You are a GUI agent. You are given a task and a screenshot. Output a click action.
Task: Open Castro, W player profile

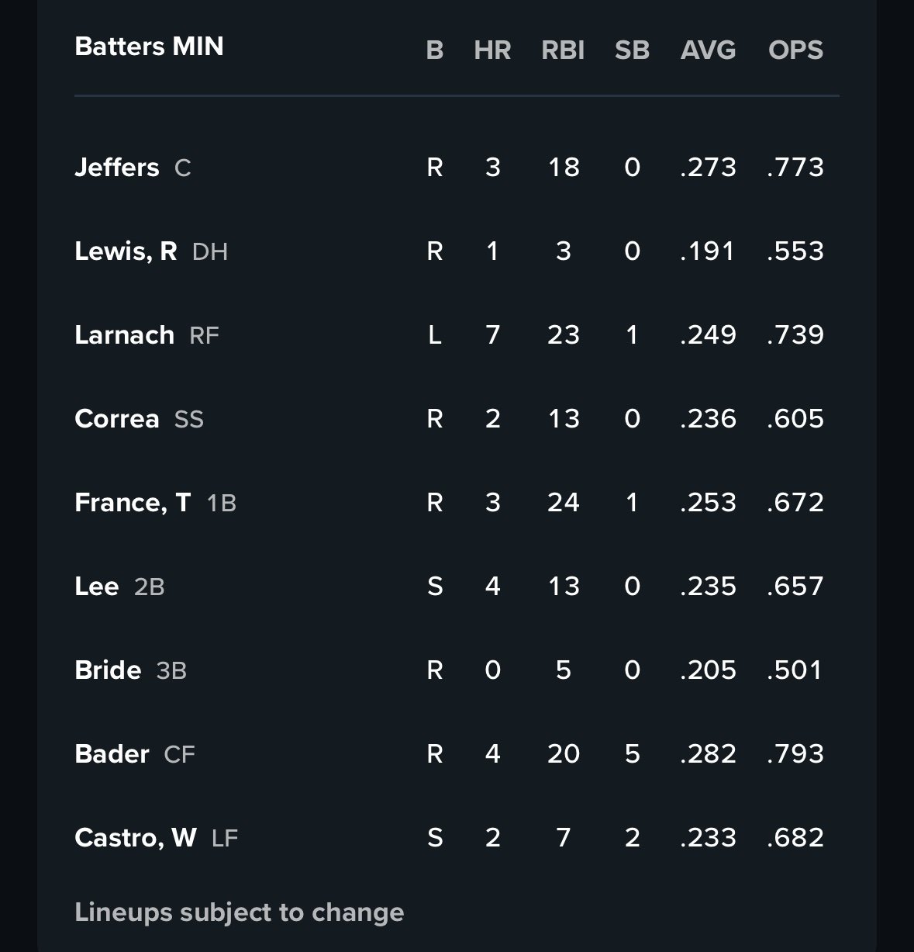[x=135, y=838]
